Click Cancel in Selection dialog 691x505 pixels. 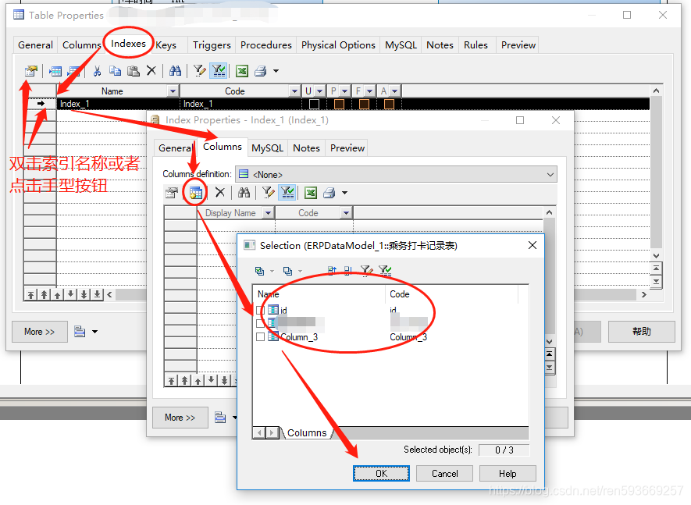(x=444, y=473)
